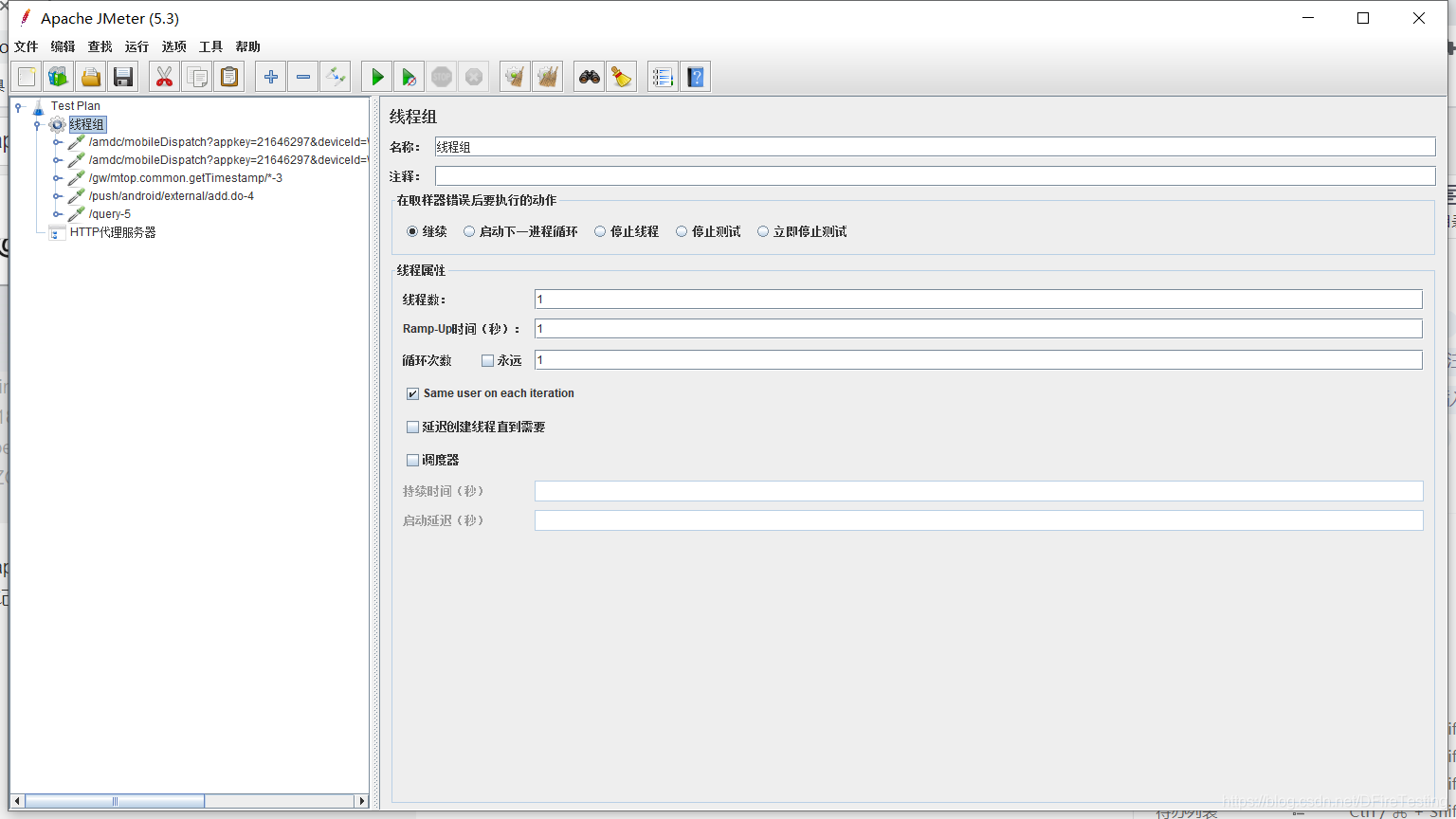
Task: Select /push/android/external/add.do-4 sampler
Action: (172, 196)
